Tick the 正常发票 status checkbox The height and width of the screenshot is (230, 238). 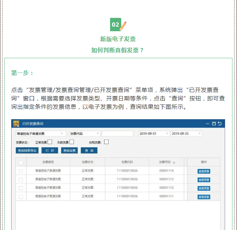click(x=50, y=142)
